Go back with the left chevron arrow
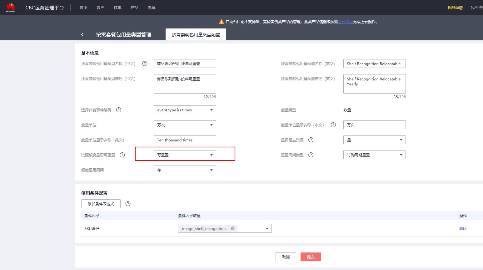 (x=82, y=34)
